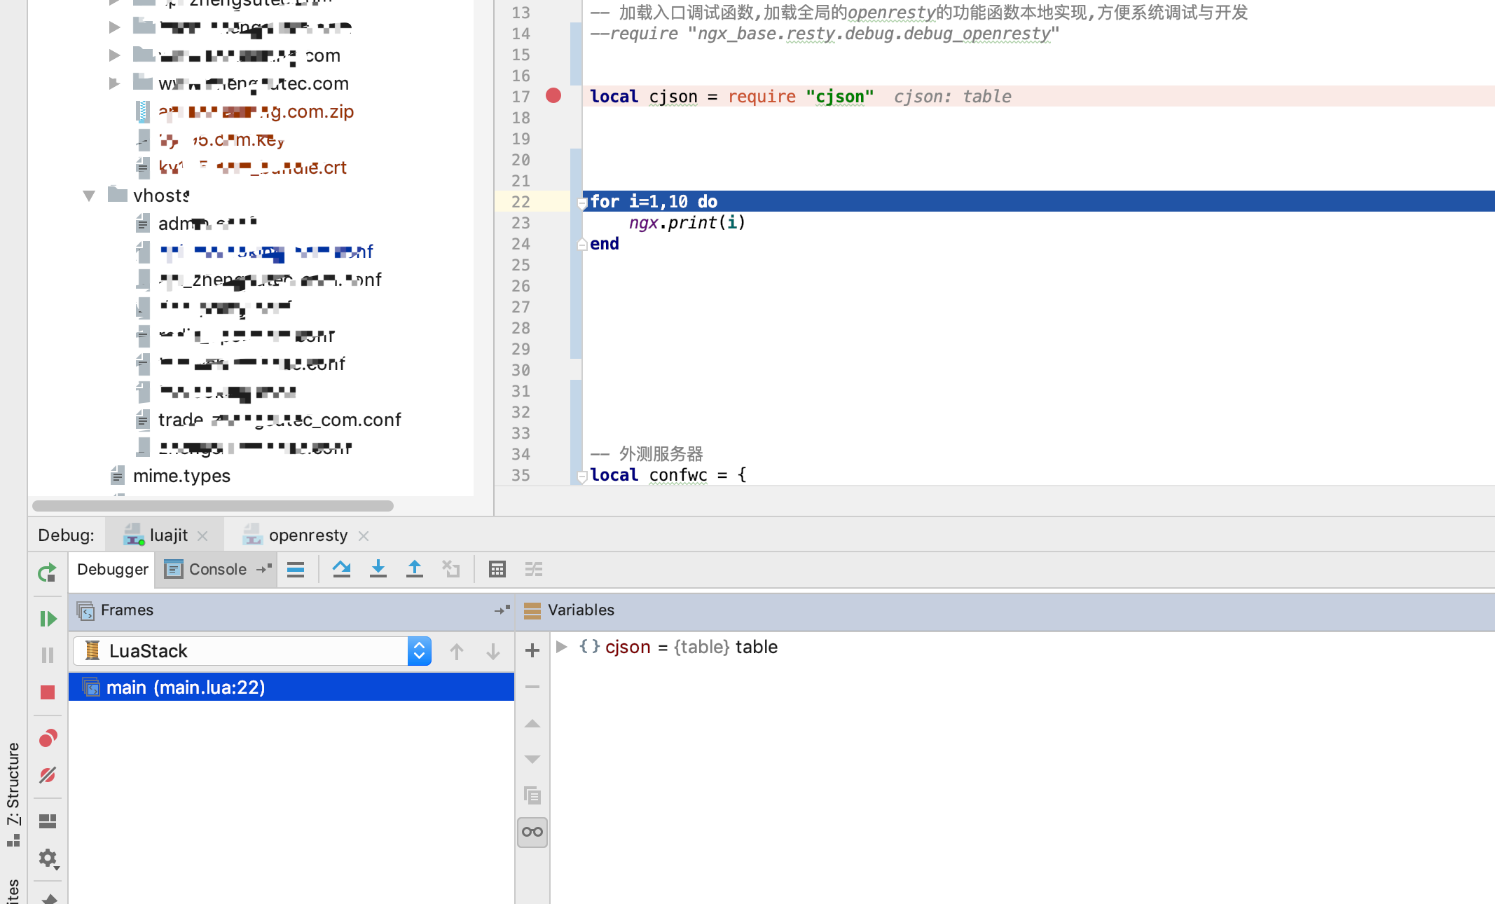
Task: Open View Breakpoints dialog icon
Action: point(48,737)
